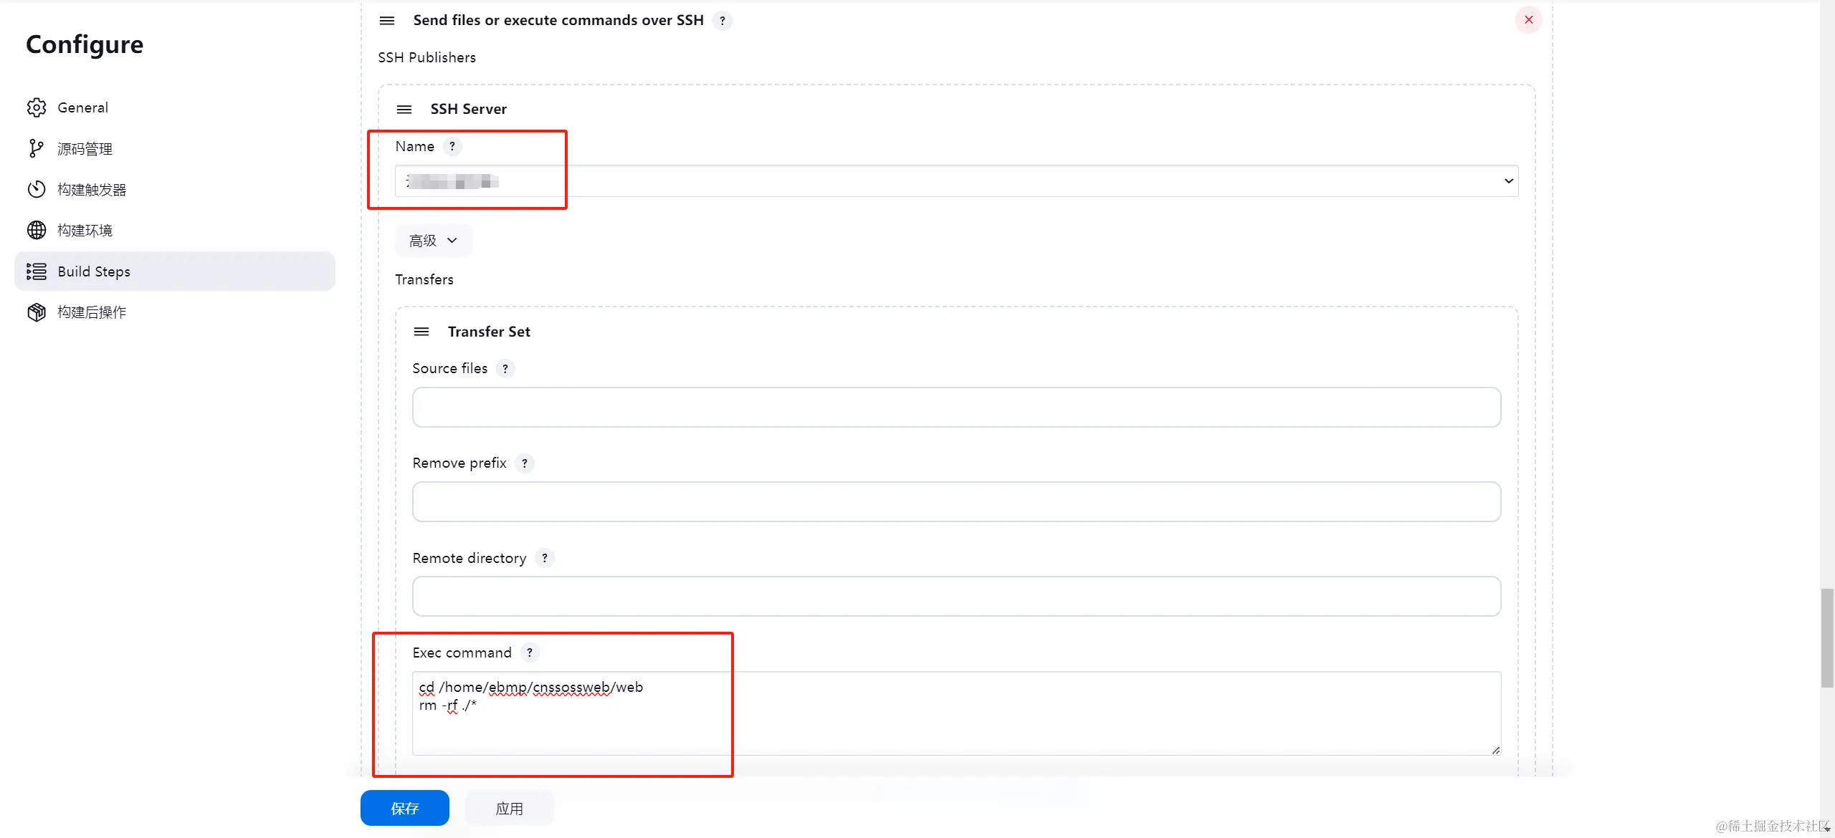1835x838 pixels.
Task: Go to 构建后操作 section
Action: [x=92, y=312]
